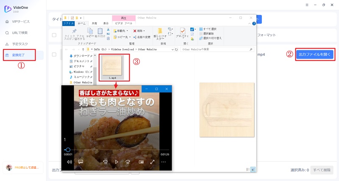Open 予定タスク in the VideOne sidebar
Viewport: 339px width, 181px height.
click(x=19, y=44)
